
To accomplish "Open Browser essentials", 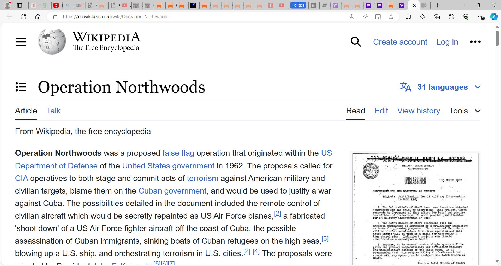I will pos(466,17).
